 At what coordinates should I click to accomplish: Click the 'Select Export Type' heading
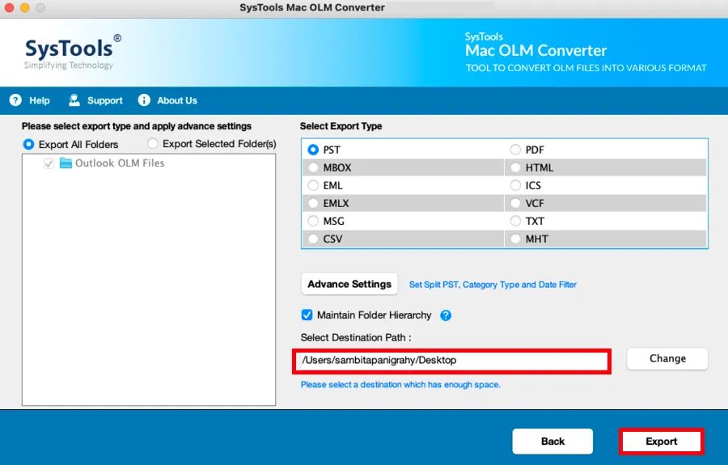[341, 126]
